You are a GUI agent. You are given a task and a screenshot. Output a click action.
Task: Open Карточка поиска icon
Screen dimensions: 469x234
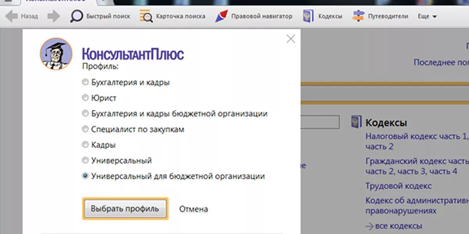tap(147, 16)
